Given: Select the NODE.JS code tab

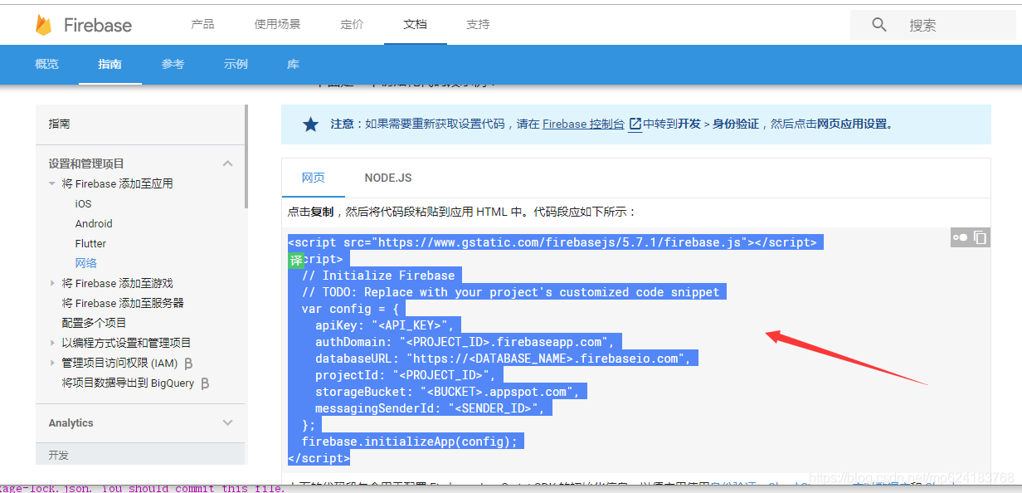Looking at the screenshot, I should 388,178.
